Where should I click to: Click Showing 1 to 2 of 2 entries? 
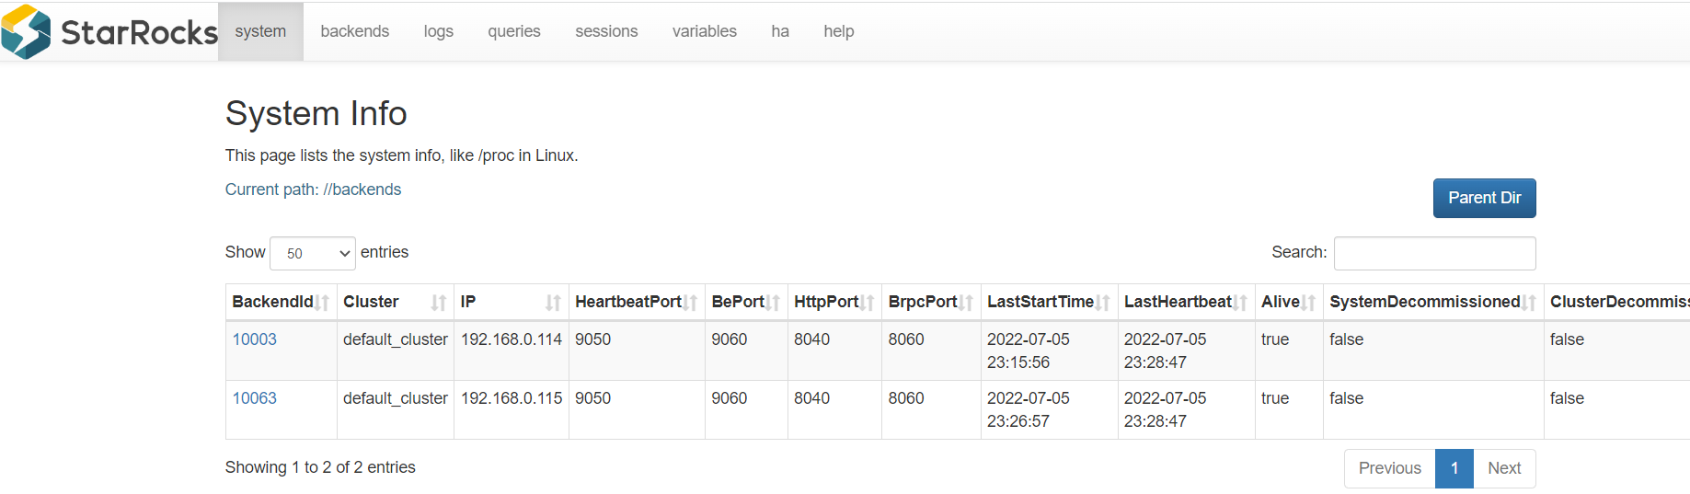pyautogui.click(x=320, y=467)
